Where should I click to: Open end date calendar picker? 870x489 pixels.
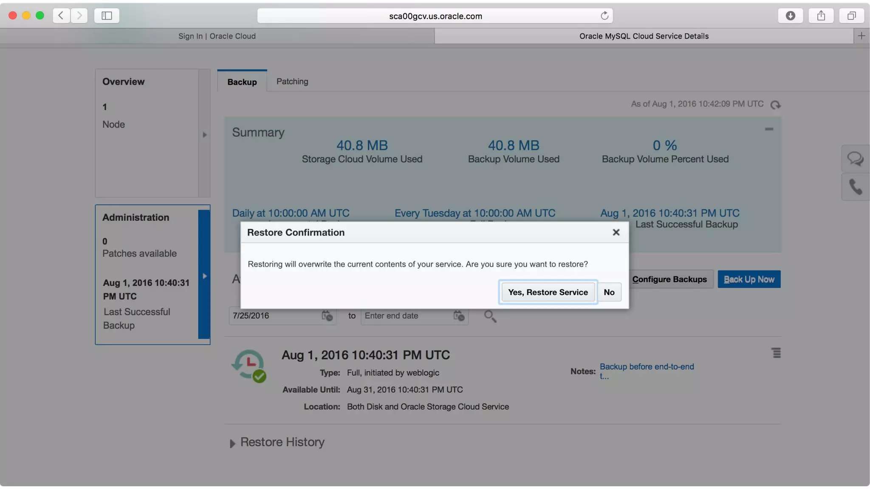(x=459, y=316)
